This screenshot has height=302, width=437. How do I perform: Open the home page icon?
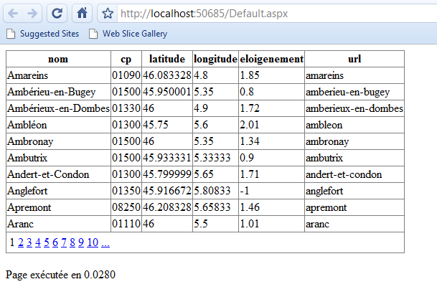click(x=83, y=13)
